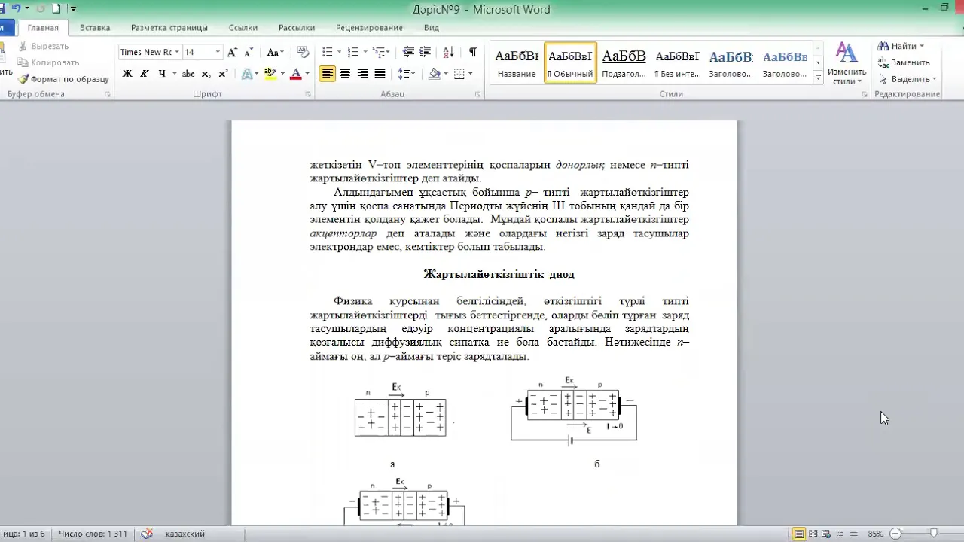Clear formatting icon in font group
This screenshot has width=964, height=542.
[303, 52]
